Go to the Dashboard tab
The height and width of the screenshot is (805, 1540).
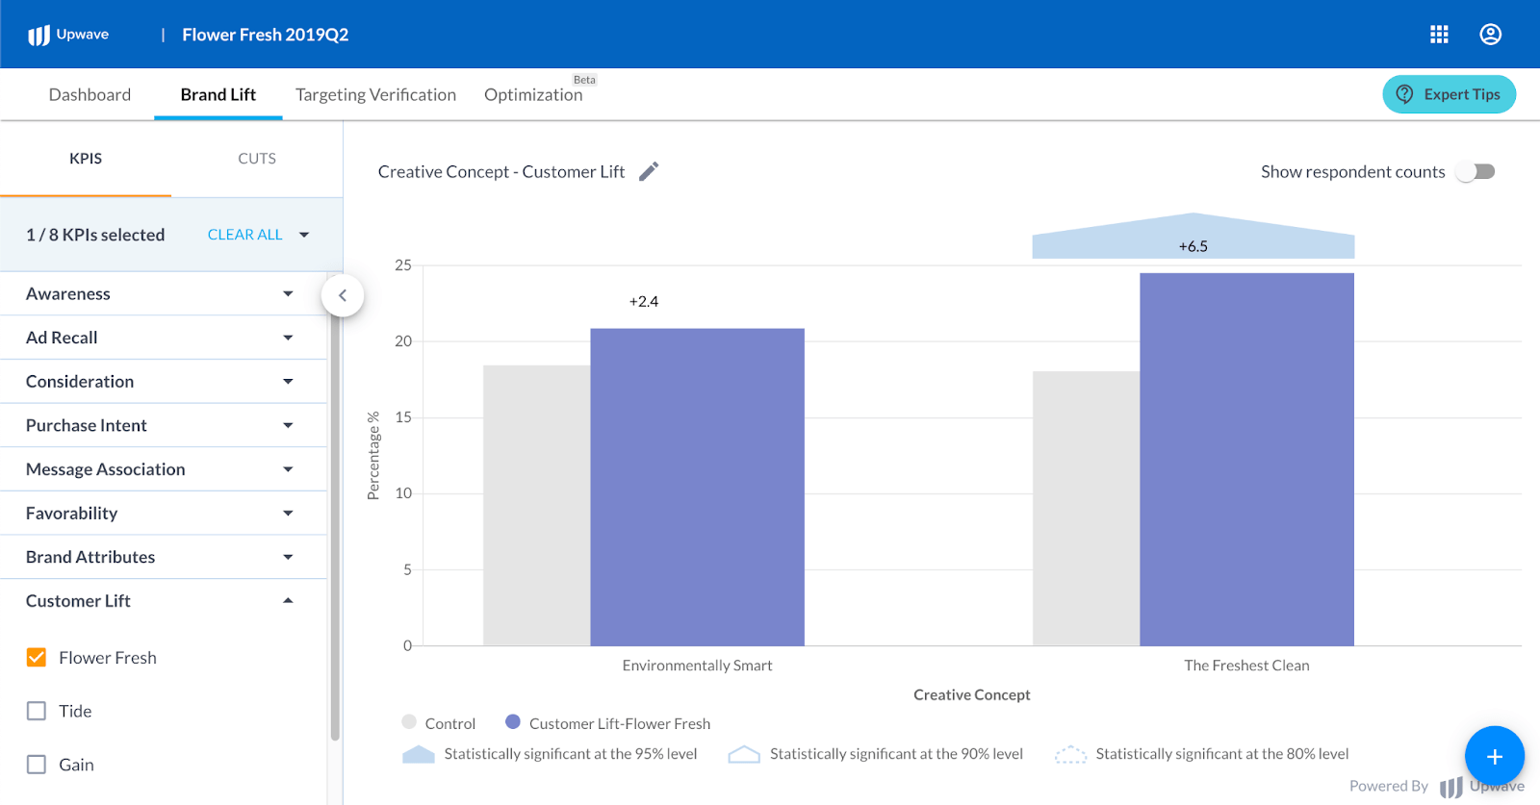90,94
